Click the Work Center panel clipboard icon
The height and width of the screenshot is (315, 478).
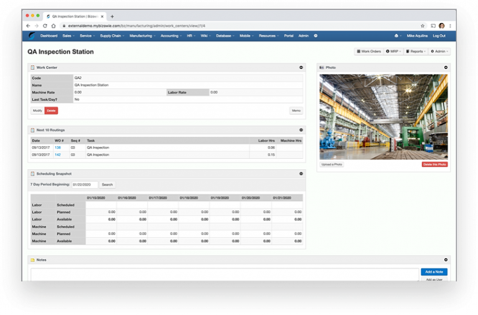pyautogui.click(x=32, y=67)
